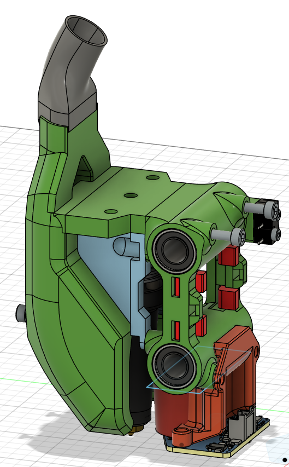Select the brass nozzle tip
Image resolution: width=289 pixels, height=467 pixels.
click(x=138, y=430)
